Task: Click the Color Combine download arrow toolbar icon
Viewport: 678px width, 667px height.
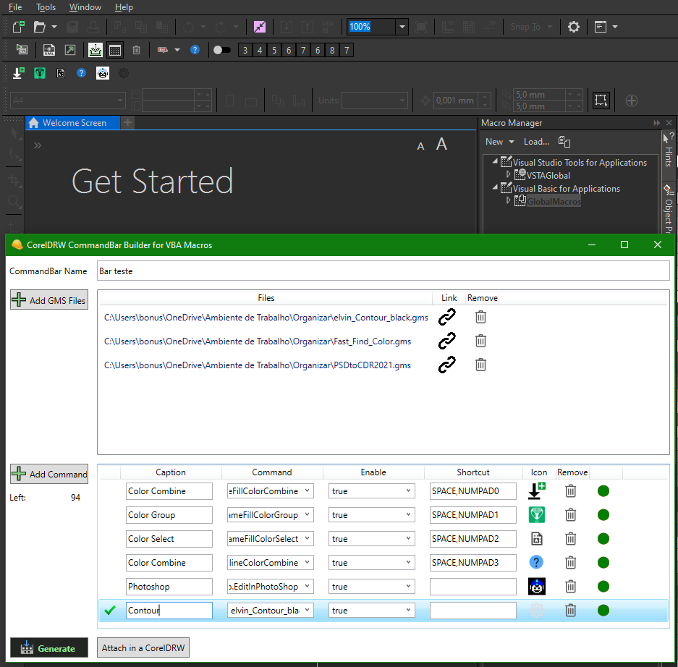Action: (x=19, y=73)
